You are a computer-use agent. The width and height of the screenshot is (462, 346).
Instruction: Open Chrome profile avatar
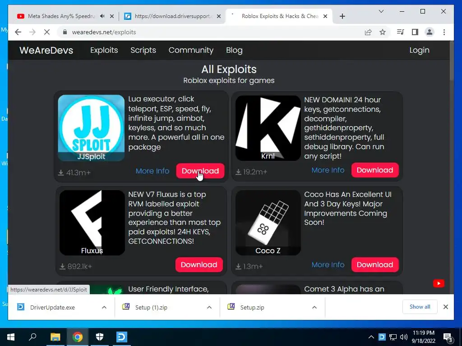pos(430,32)
